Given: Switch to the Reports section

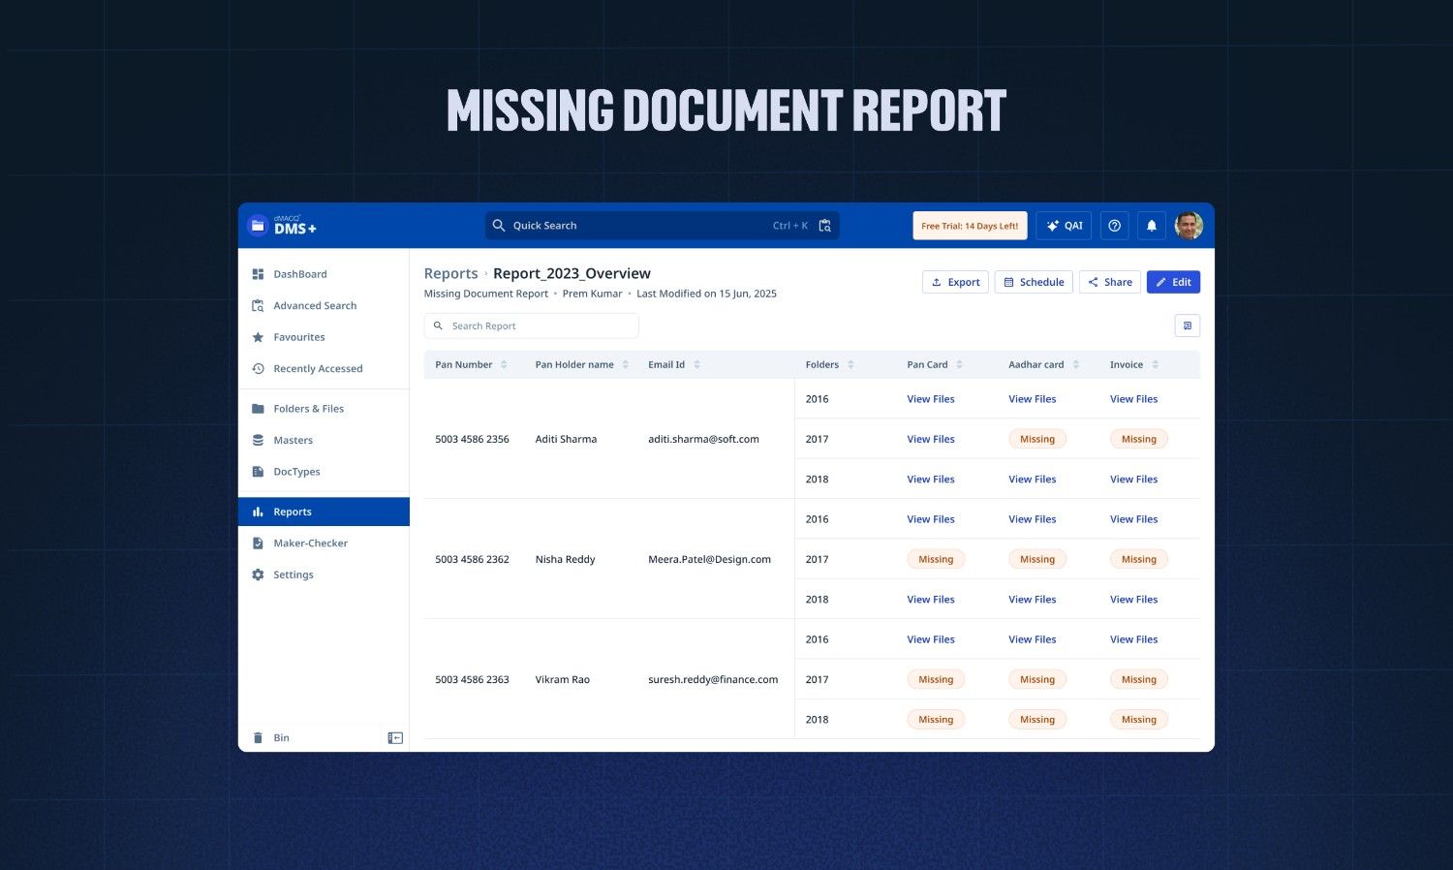Looking at the screenshot, I should [293, 512].
